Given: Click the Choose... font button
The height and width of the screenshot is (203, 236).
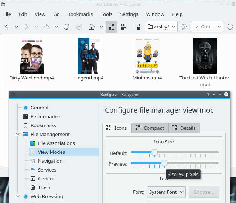Looking at the screenshot, I should click(204, 192).
